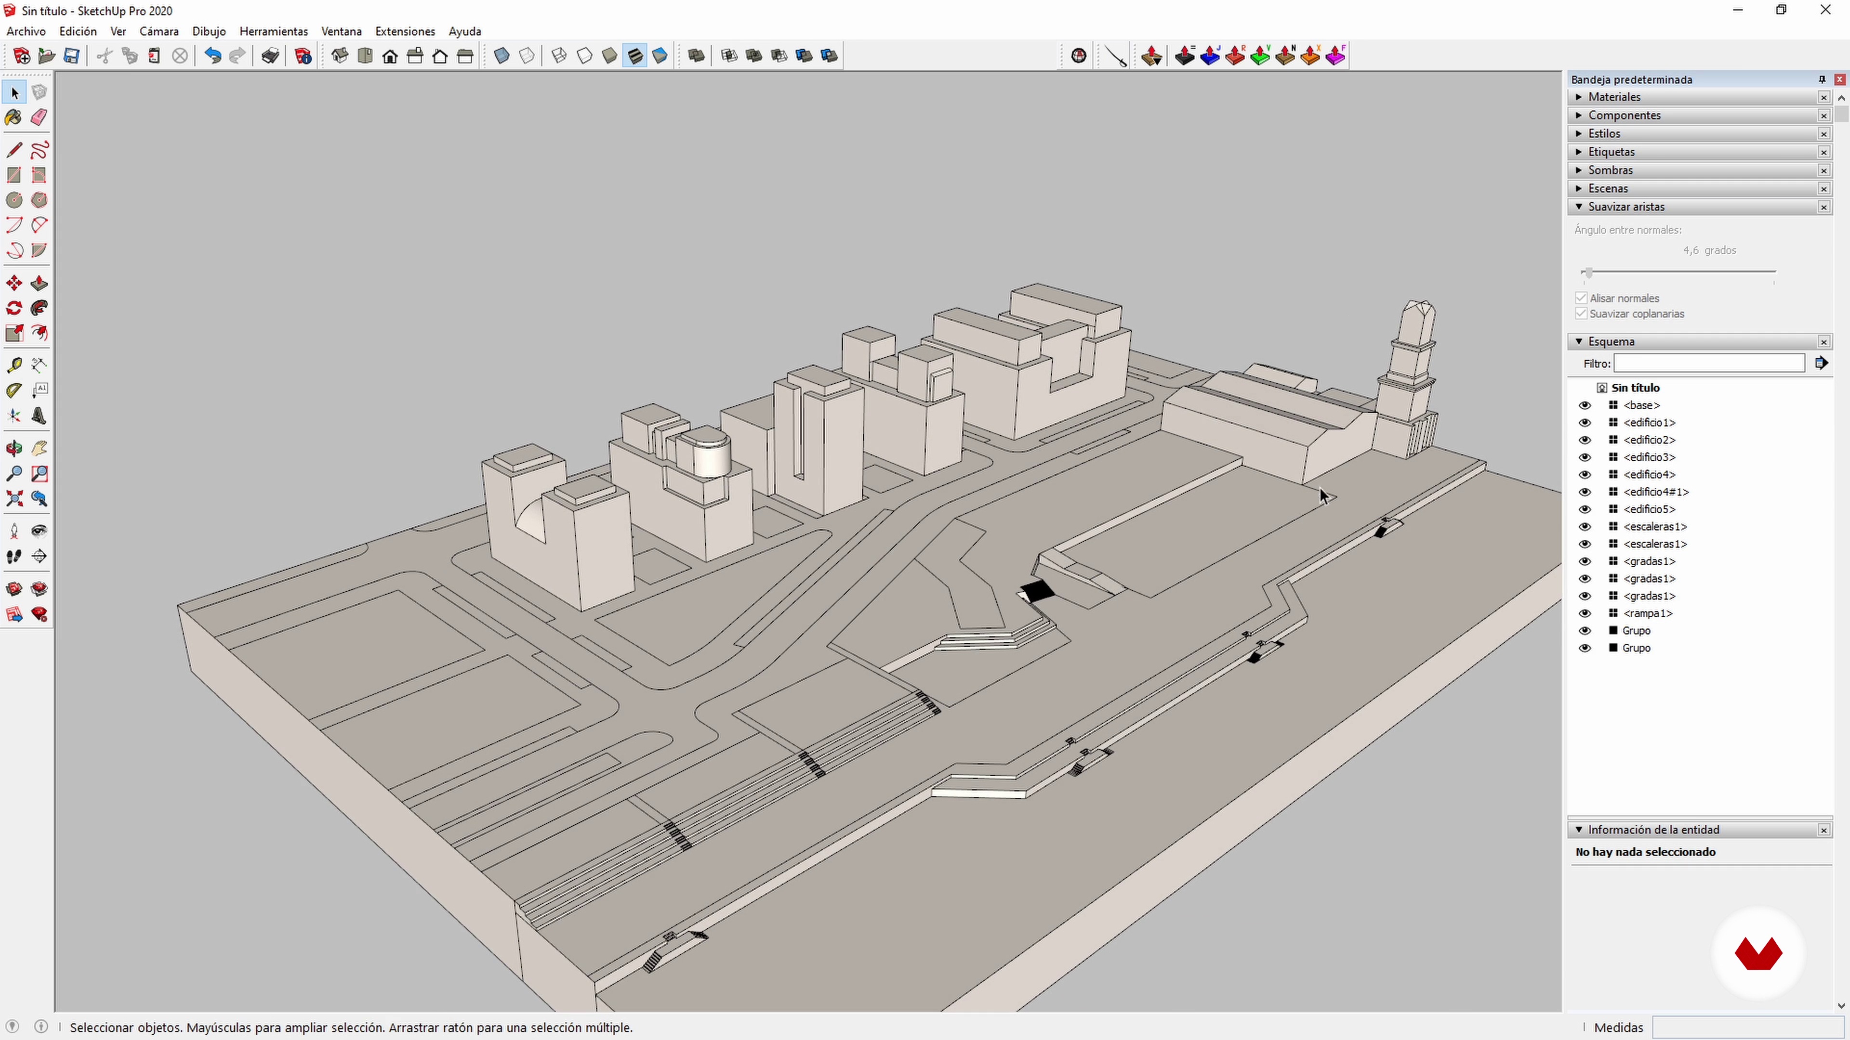Select the Tape Measure tool
The width and height of the screenshot is (1850, 1040).
tap(13, 365)
